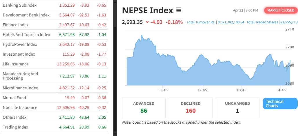Click the Advanced stocks count box

pos(144,108)
